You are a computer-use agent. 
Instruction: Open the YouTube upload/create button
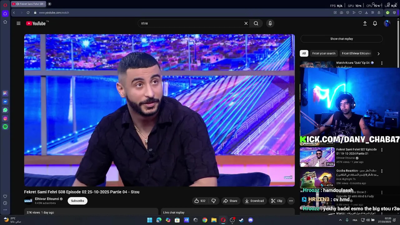click(365, 23)
